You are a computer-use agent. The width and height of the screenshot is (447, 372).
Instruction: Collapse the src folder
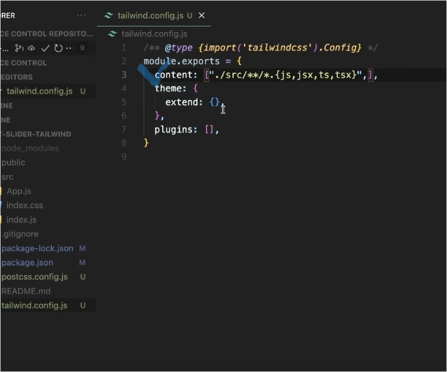tap(8, 177)
